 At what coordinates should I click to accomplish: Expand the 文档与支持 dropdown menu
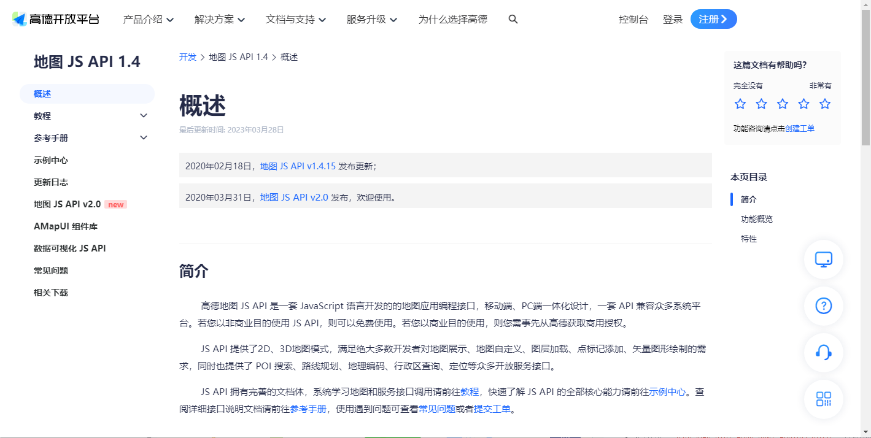[296, 19]
